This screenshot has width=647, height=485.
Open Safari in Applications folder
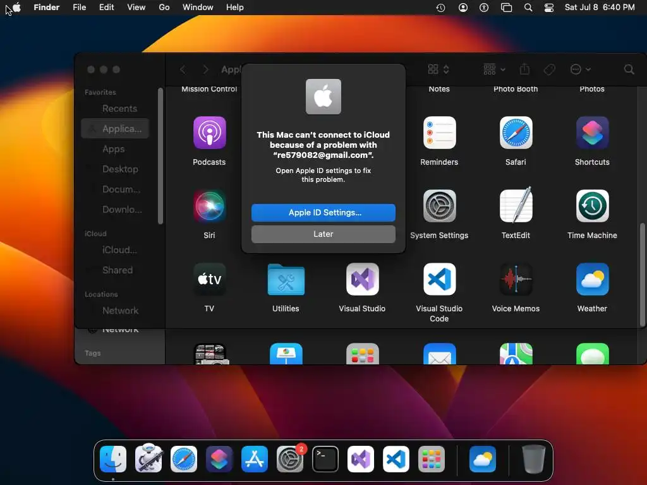click(516, 133)
